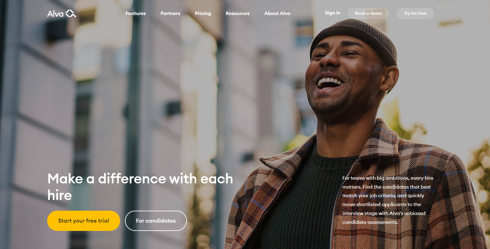Click the word 'hire' in the headline
The width and height of the screenshot is (490, 249).
pyautogui.click(x=60, y=195)
